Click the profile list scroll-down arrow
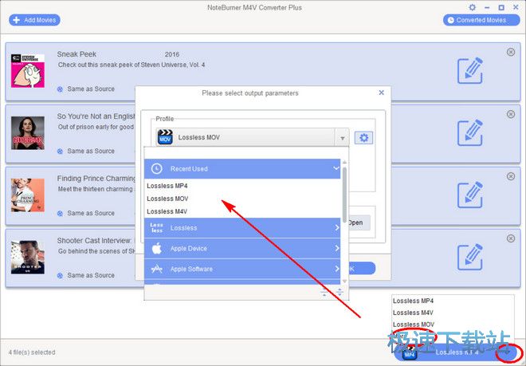 (344, 281)
